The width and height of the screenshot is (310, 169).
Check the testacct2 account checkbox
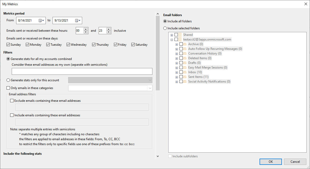pos(176,39)
